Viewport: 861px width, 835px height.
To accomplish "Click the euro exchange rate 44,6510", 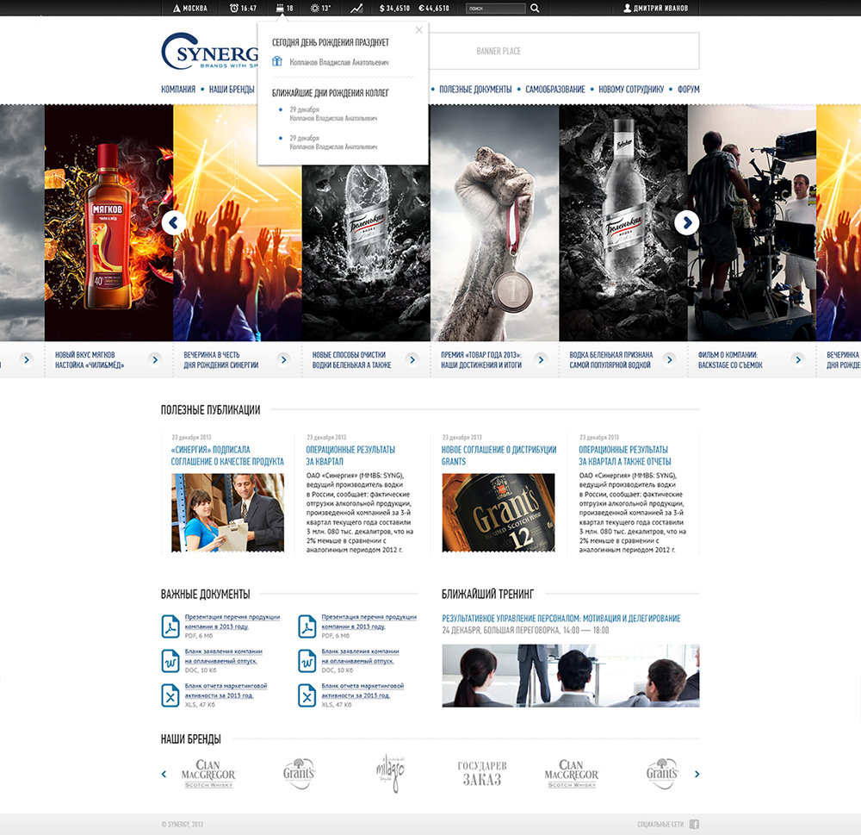I will point(434,9).
